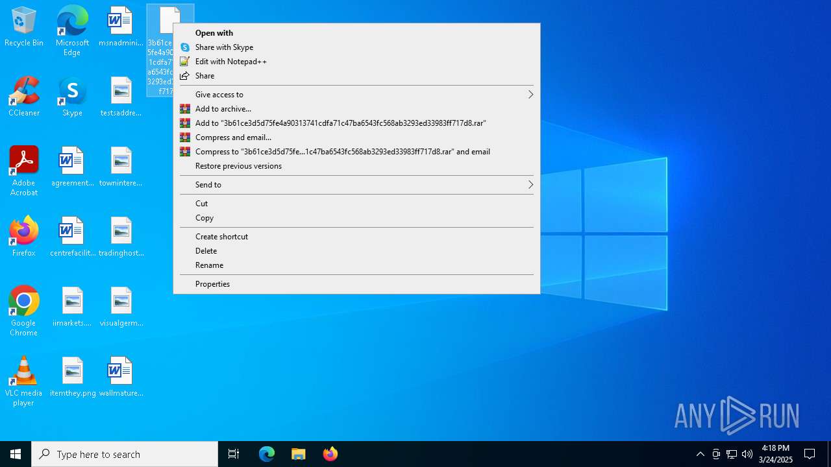Screen dimensions: 831x467
Task: Select the wallmature Word document icon
Action: (x=121, y=377)
